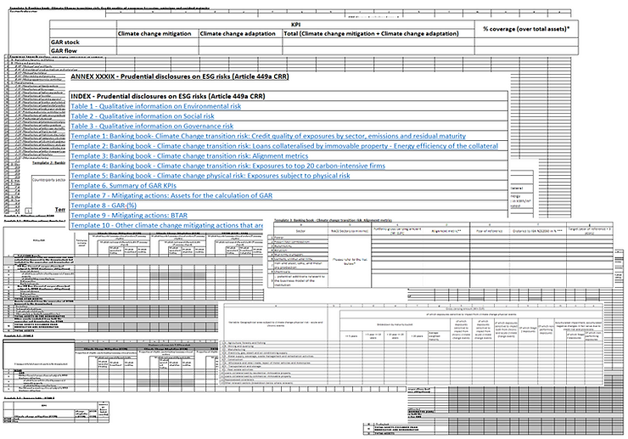Follow the Template 2 immovable property collateral link
The image size is (628, 439).
point(284,146)
